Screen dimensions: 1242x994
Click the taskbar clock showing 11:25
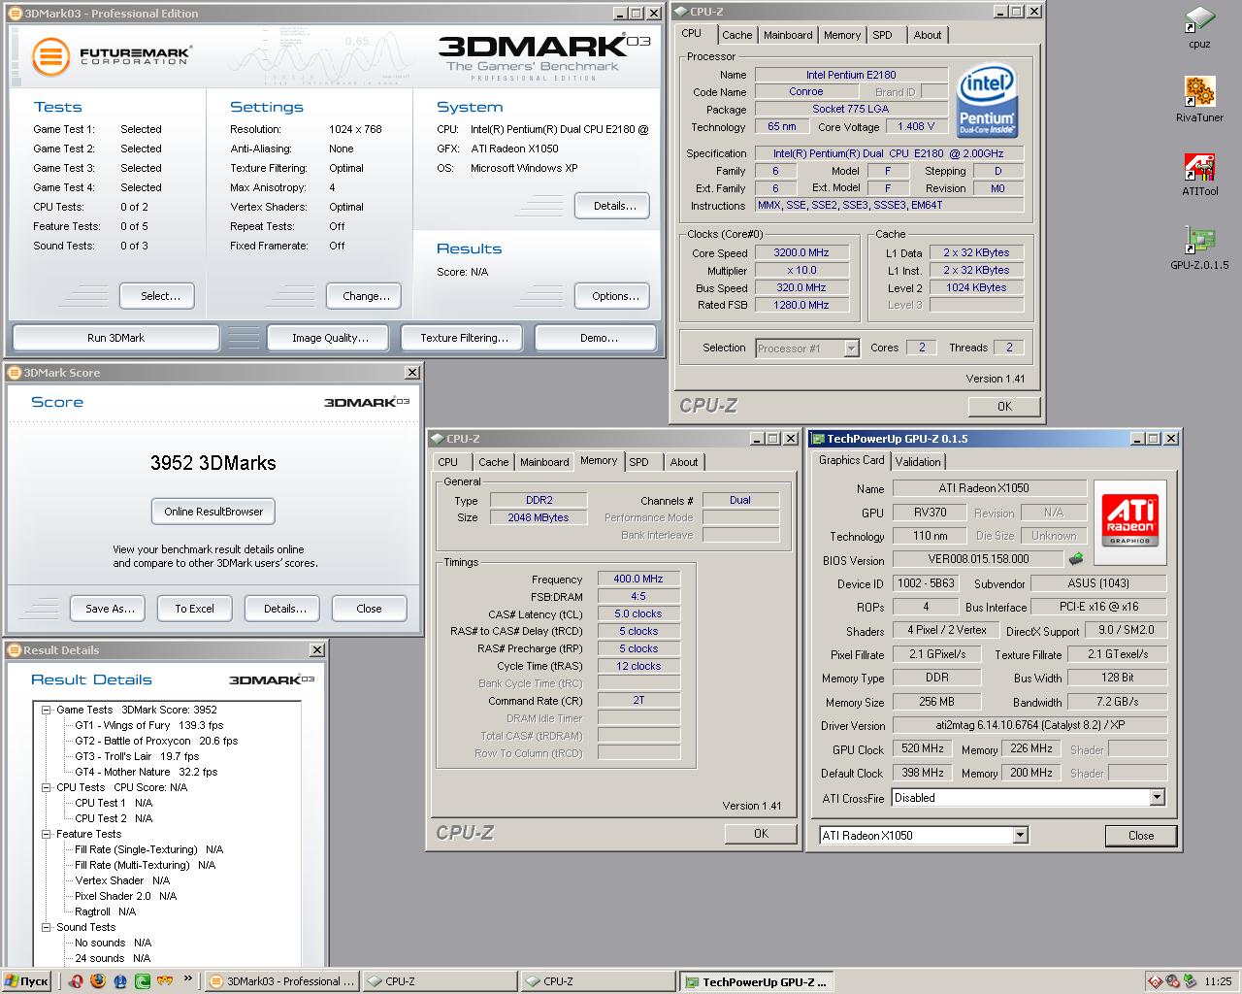pos(1218,981)
